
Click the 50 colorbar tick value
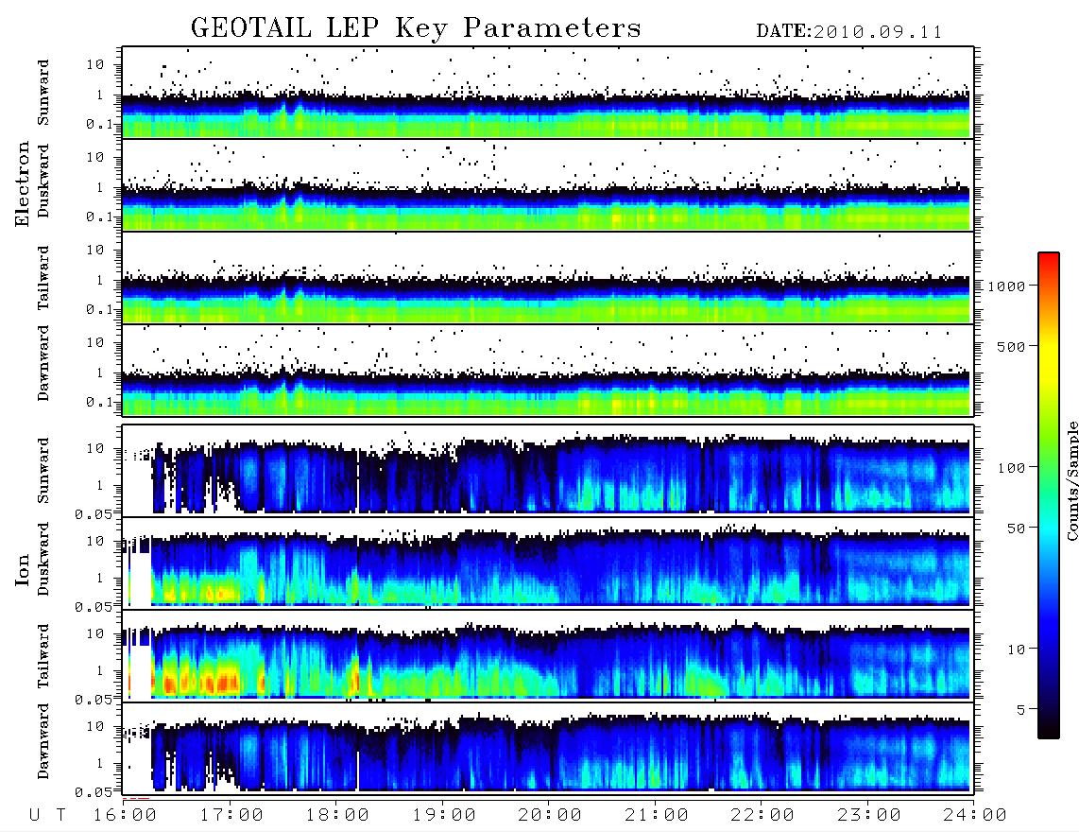(x=1016, y=529)
